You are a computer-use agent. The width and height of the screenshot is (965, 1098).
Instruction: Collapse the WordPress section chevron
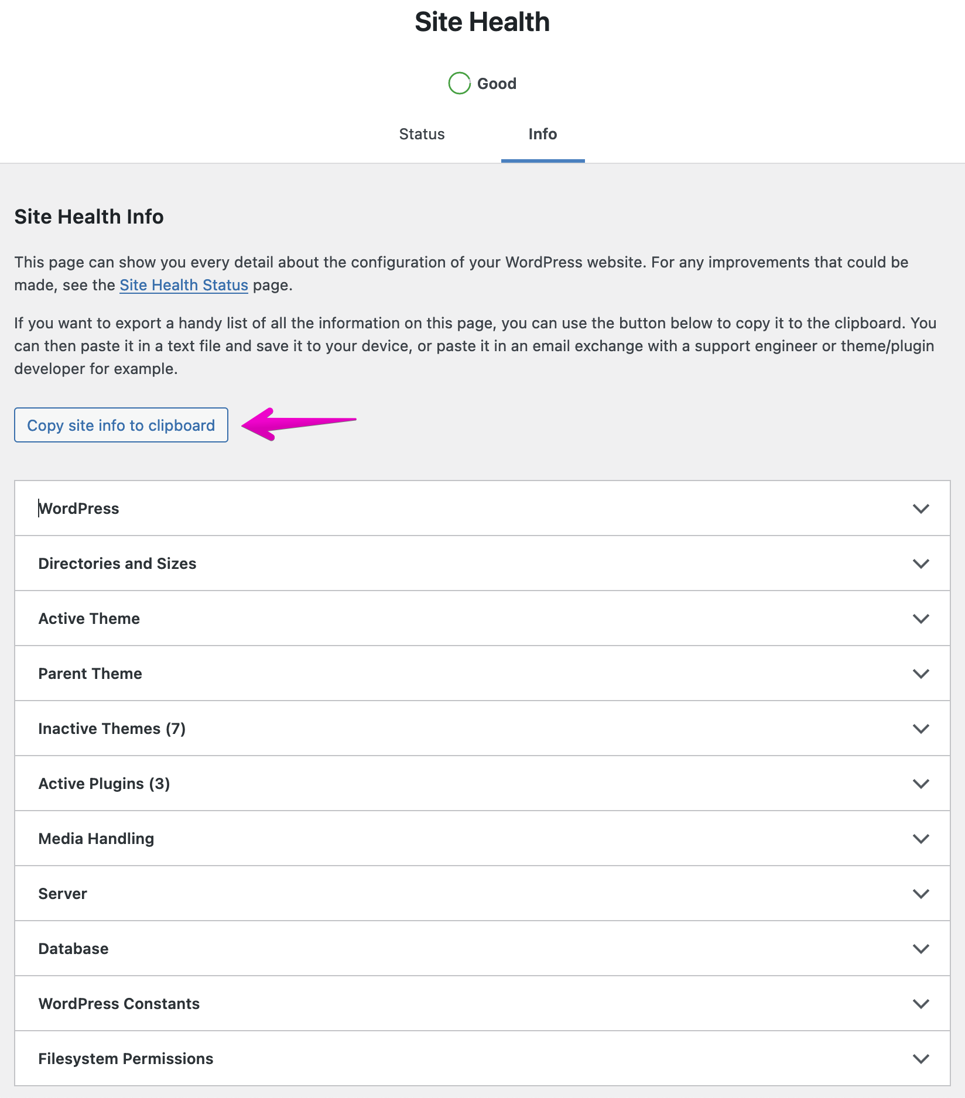920,508
